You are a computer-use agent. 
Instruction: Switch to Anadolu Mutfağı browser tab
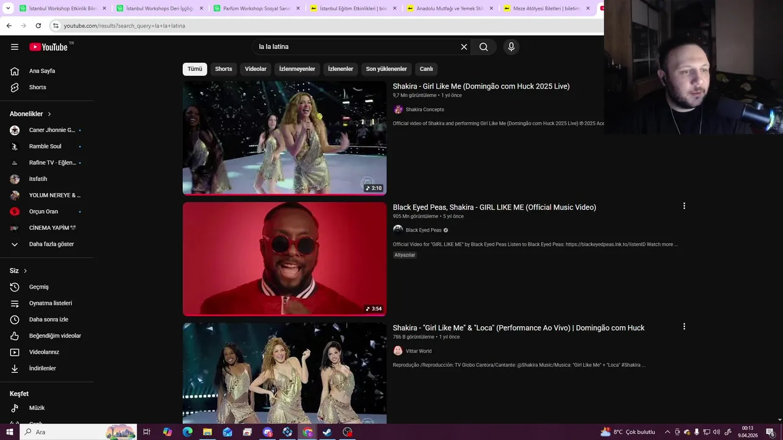click(450, 9)
